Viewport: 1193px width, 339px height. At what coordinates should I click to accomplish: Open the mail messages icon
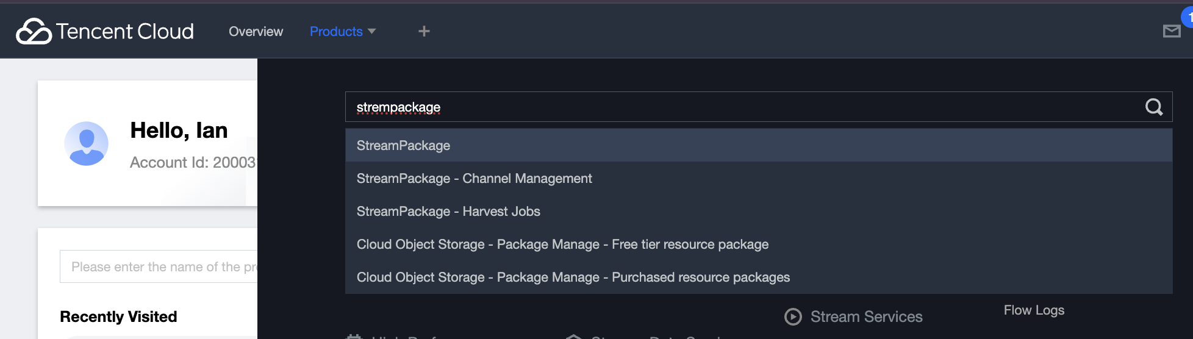pyautogui.click(x=1171, y=31)
